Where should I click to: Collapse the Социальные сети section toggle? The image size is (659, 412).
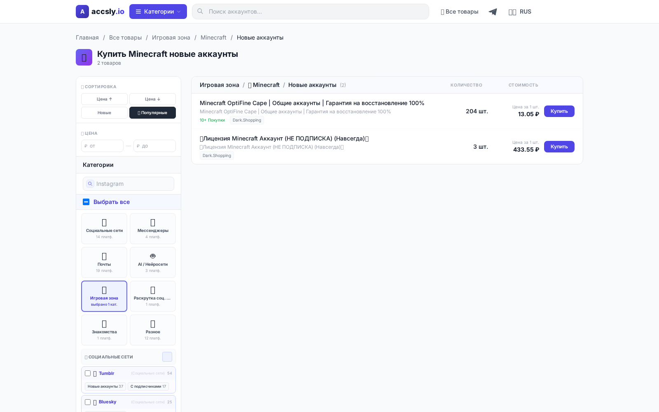point(167,357)
